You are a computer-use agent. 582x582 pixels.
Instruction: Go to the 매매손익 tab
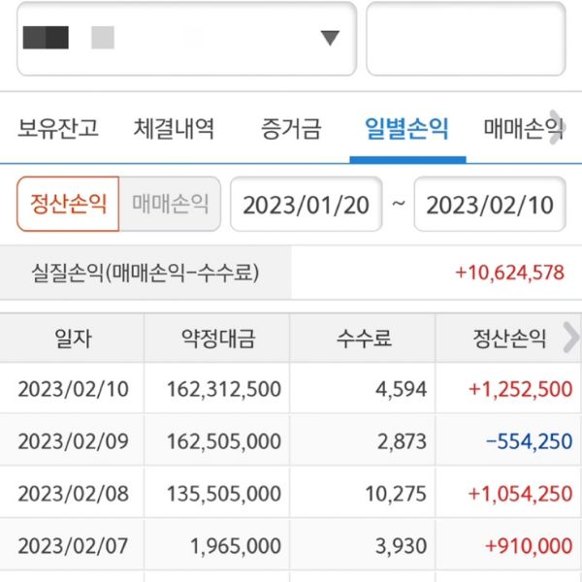(x=522, y=128)
